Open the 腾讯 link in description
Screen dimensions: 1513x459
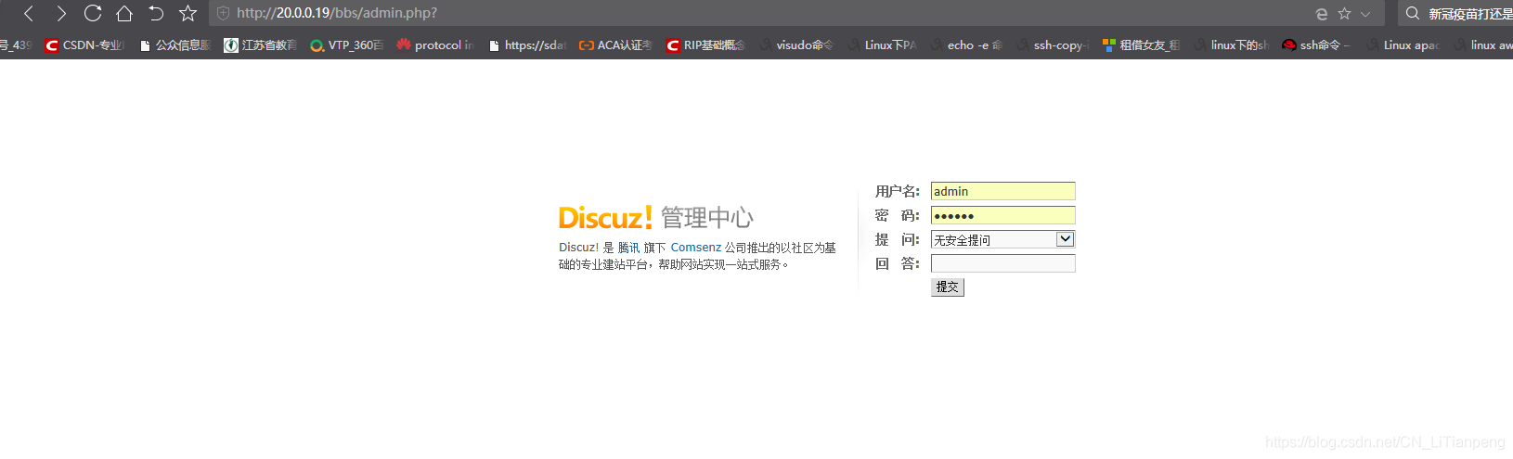pyautogui.click(x=628, y=248)
